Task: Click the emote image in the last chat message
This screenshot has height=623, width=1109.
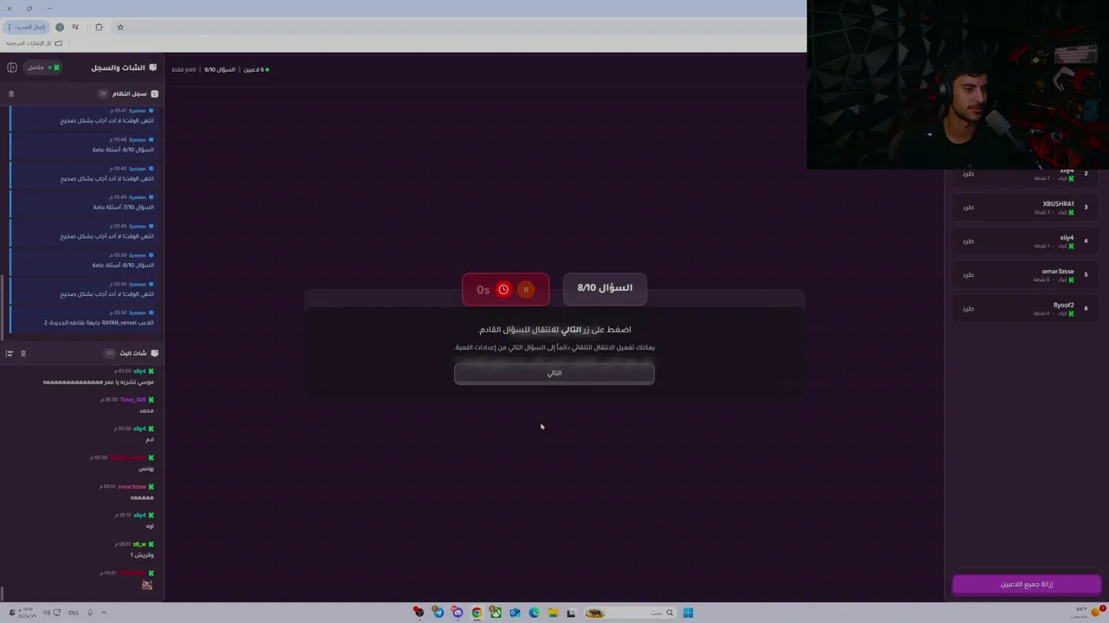Action: [x=147, y=585]
